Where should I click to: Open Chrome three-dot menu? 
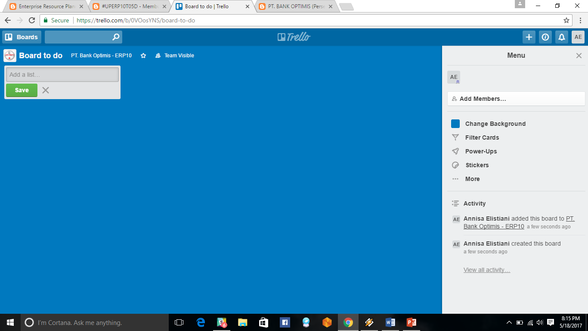point(580,20)
